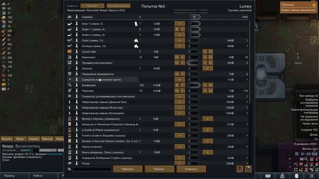Open info for Сухой паёк row
Viewport: 319px width, 179px height.
pos(77,52)
